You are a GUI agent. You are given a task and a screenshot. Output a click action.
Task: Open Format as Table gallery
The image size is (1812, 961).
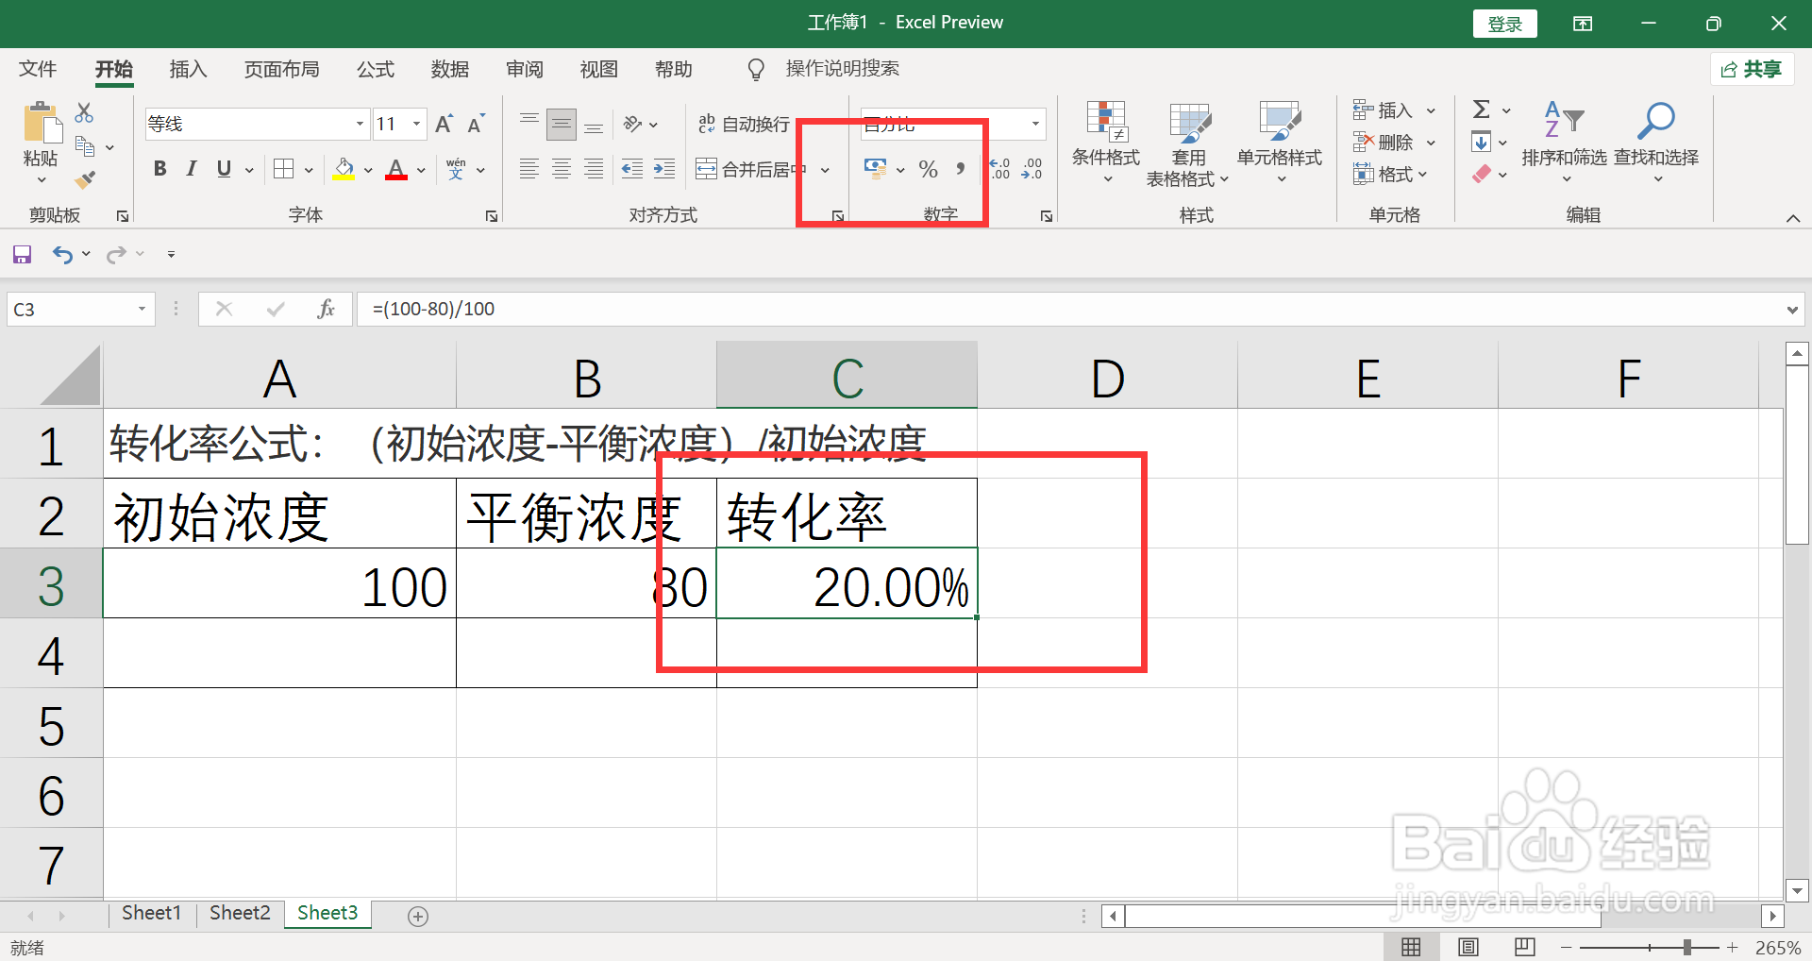(1188, 143)
